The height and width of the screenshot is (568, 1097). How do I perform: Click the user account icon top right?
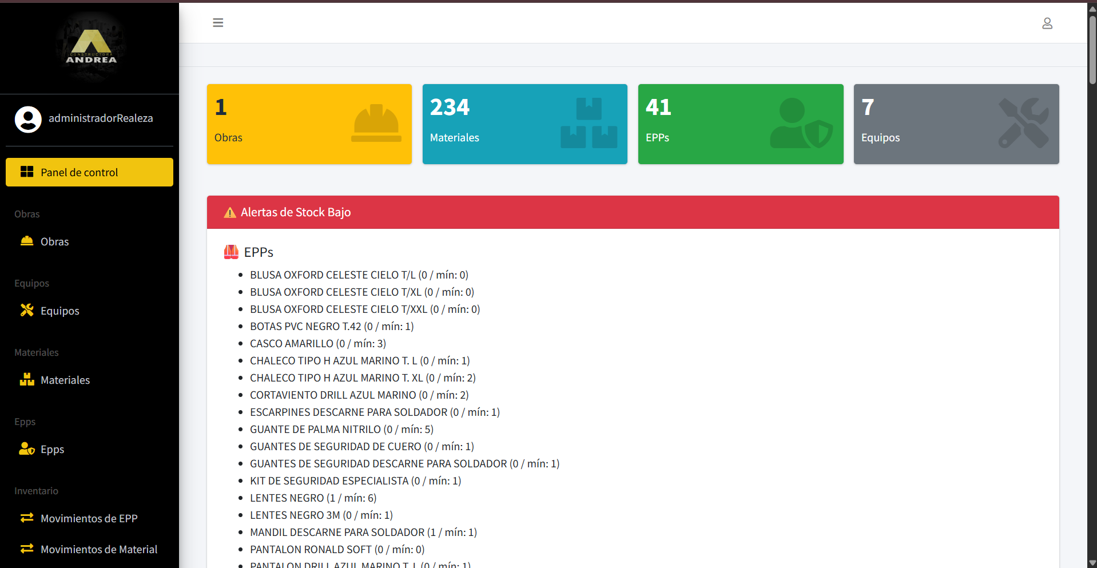[x=1047, y=23]
